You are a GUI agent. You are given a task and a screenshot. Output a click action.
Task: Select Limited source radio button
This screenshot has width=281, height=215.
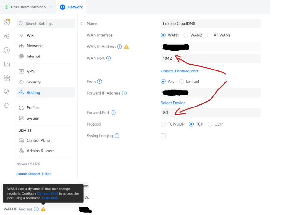pyautogui.click(x=182, y=81)
